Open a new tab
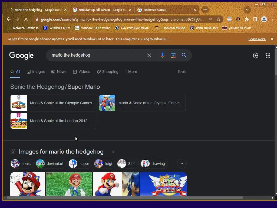 (x=205, y=10)
